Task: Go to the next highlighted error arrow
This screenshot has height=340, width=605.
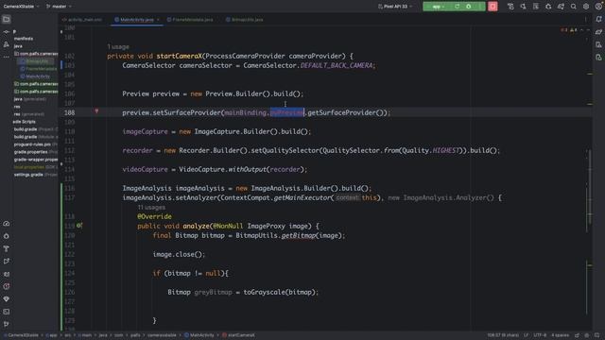Action: coord(588,30)
